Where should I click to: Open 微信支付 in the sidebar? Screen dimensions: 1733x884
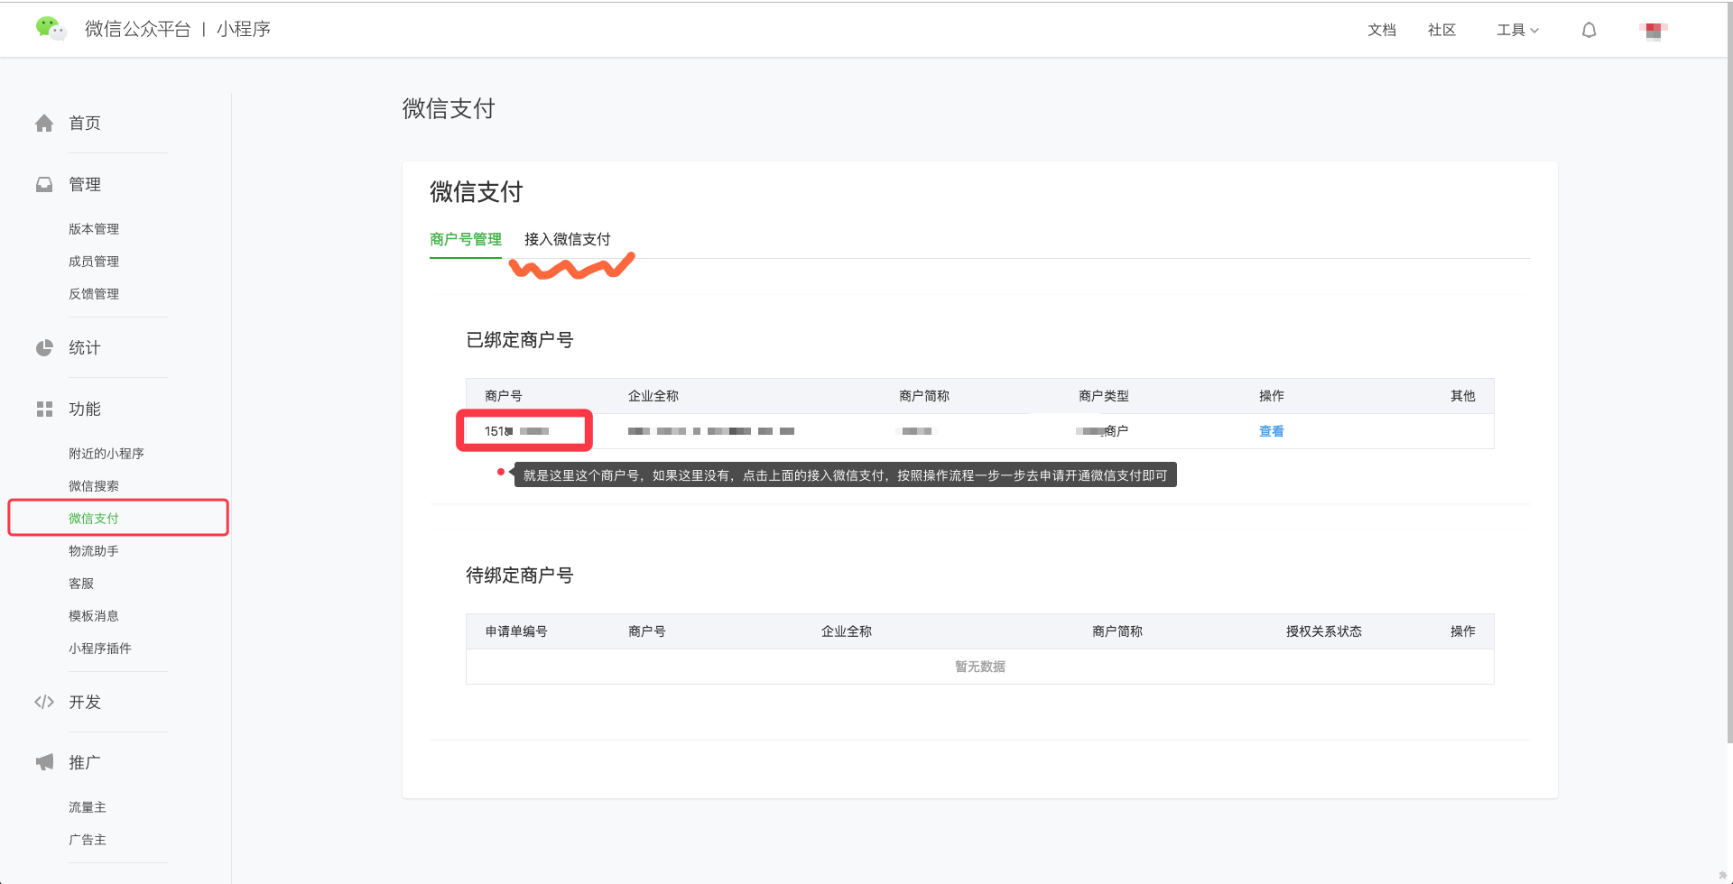coord(94,519)
